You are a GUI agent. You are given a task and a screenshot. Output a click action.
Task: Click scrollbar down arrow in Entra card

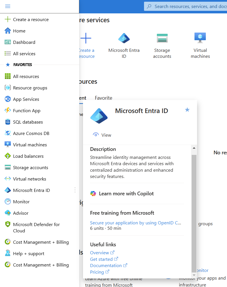click(x=194, y=275)
